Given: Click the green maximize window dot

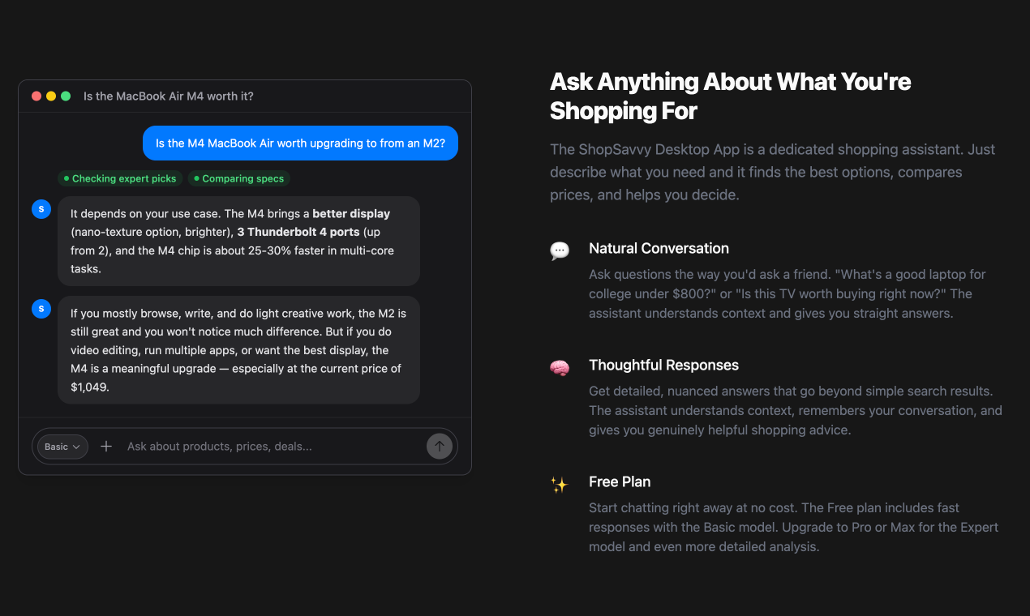Looking at the screenshot, I should (66, 96).
